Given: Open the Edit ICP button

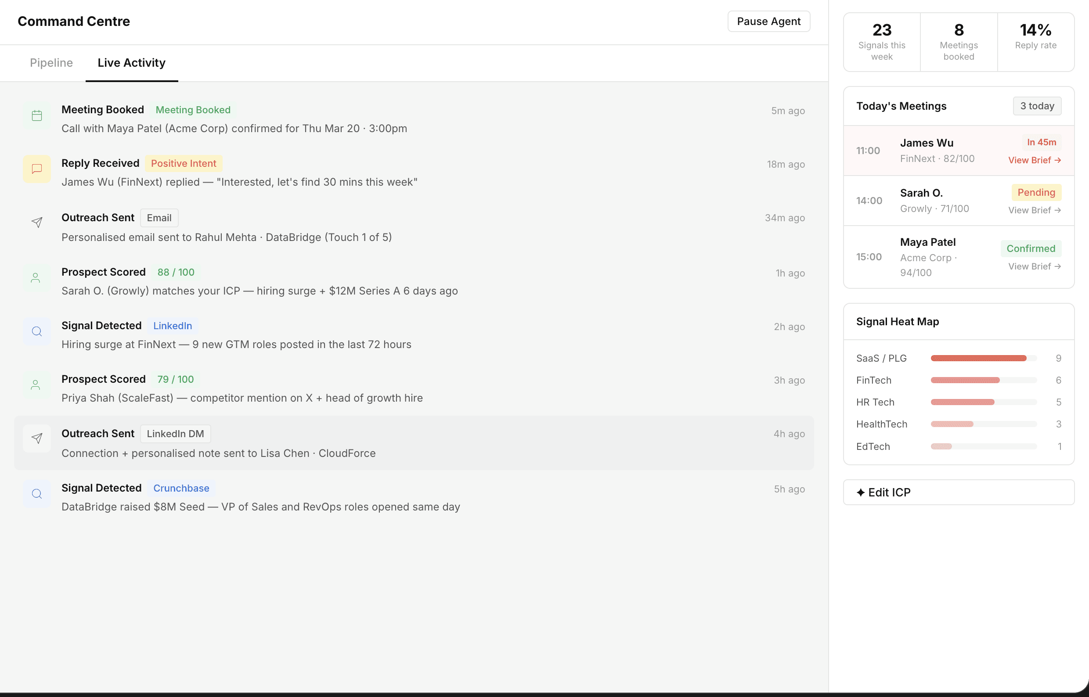Looking at the screenshot, I should [958, 492].
